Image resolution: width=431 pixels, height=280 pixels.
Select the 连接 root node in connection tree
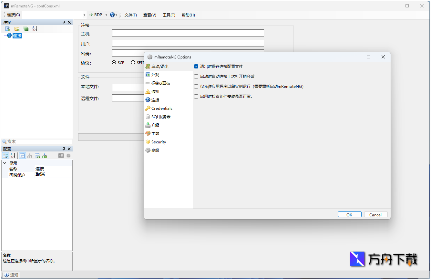pos(17,36)
